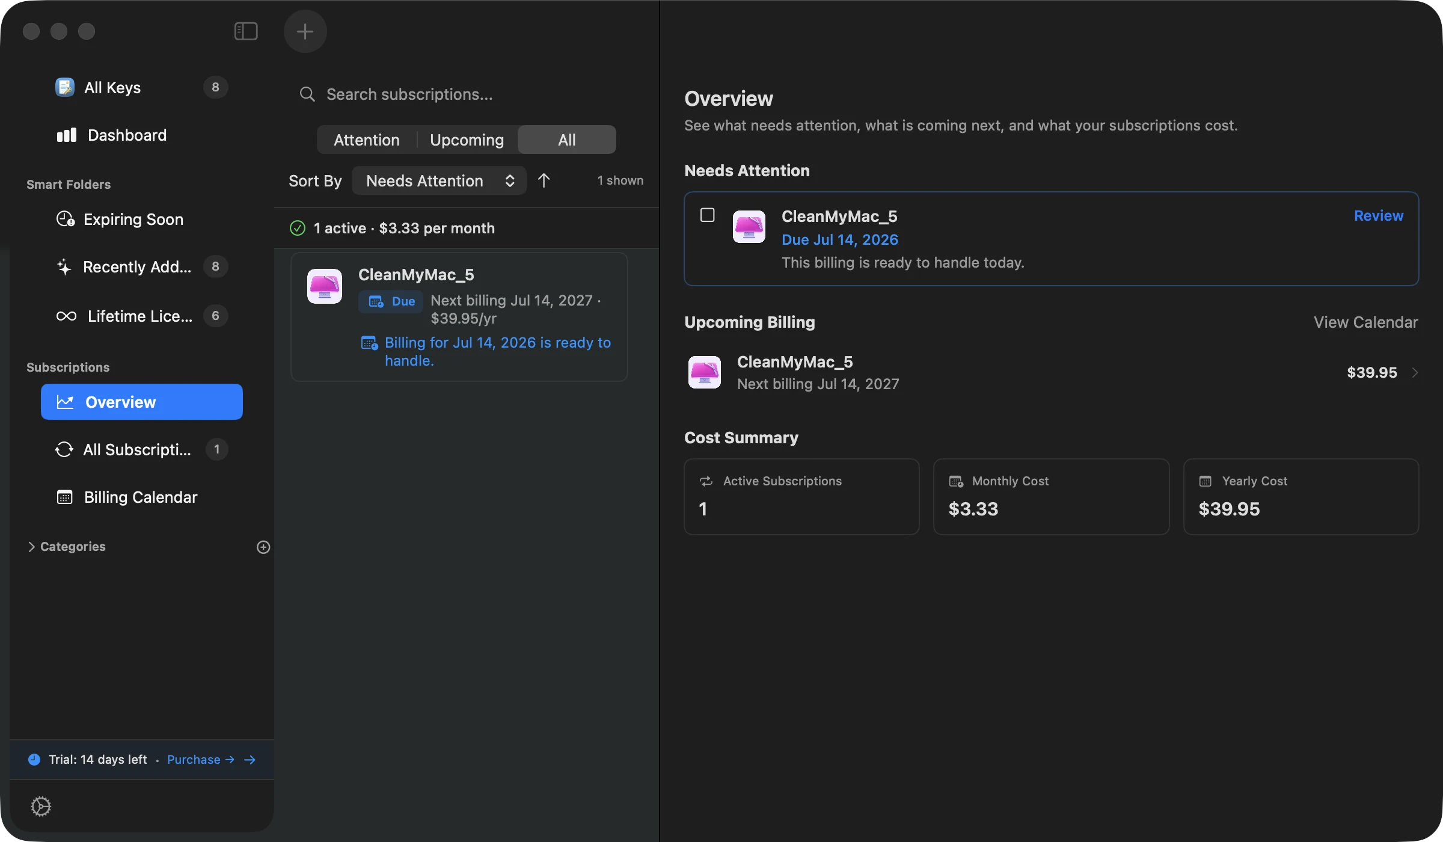The height and width of the screenshot is (842, 1443).
Task: Click the Billing Calendar grid icon
Action: (x=64, y=497)
